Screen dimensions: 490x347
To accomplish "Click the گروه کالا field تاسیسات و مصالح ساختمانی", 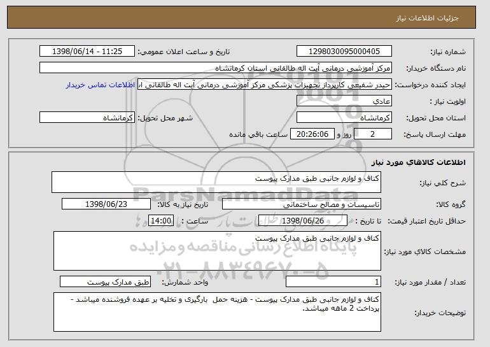I will pos(302,204).
